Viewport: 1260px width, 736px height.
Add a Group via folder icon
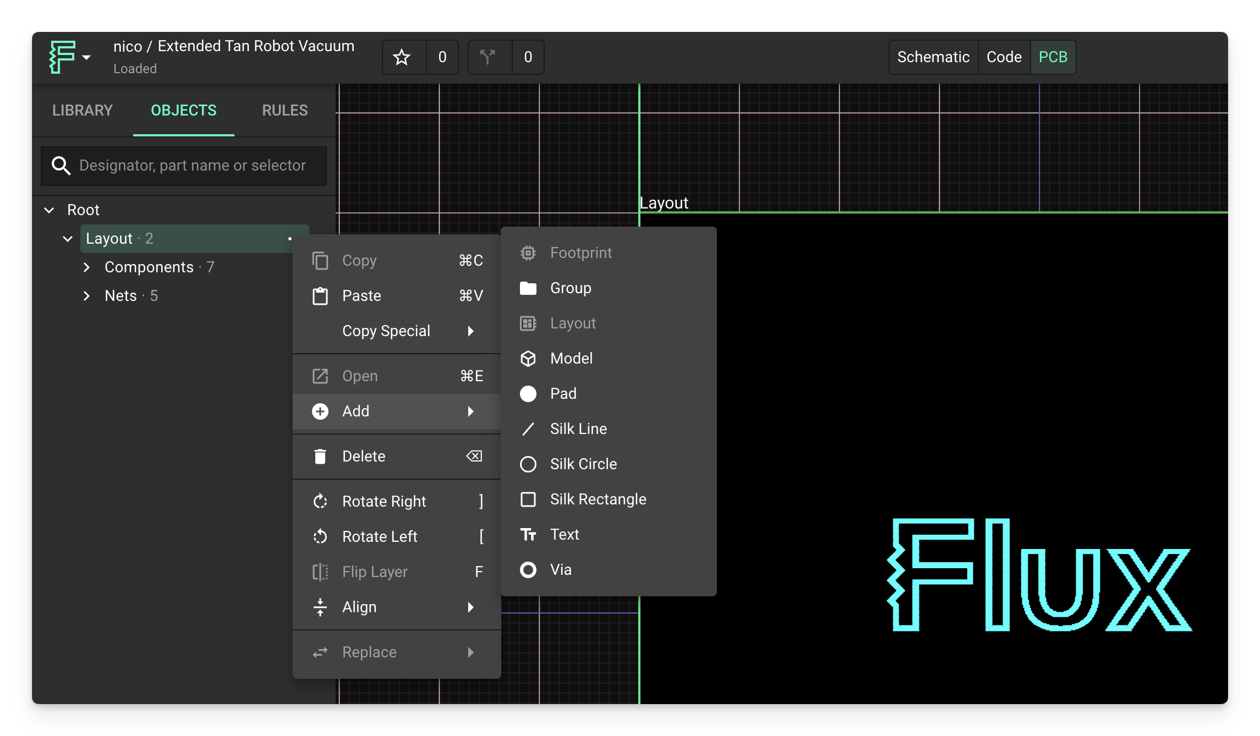click(x=528, y=288)
